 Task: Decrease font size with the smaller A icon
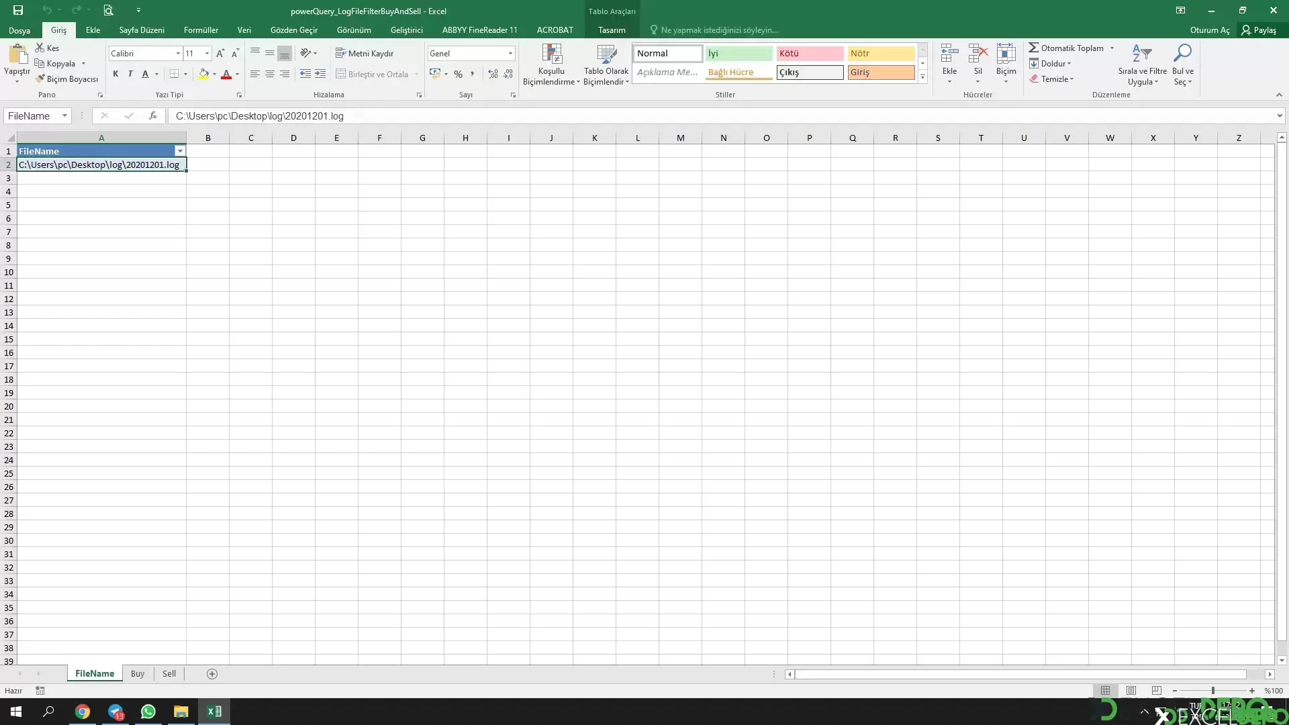pyautogui.click(x=235, y=53)
